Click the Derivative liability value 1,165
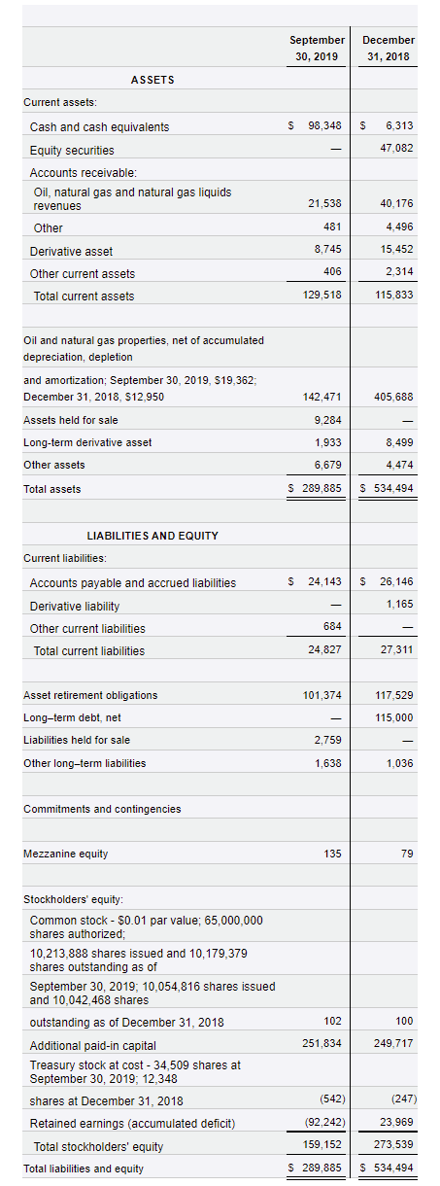This screenshot has height=1186, width=440. 400,604
